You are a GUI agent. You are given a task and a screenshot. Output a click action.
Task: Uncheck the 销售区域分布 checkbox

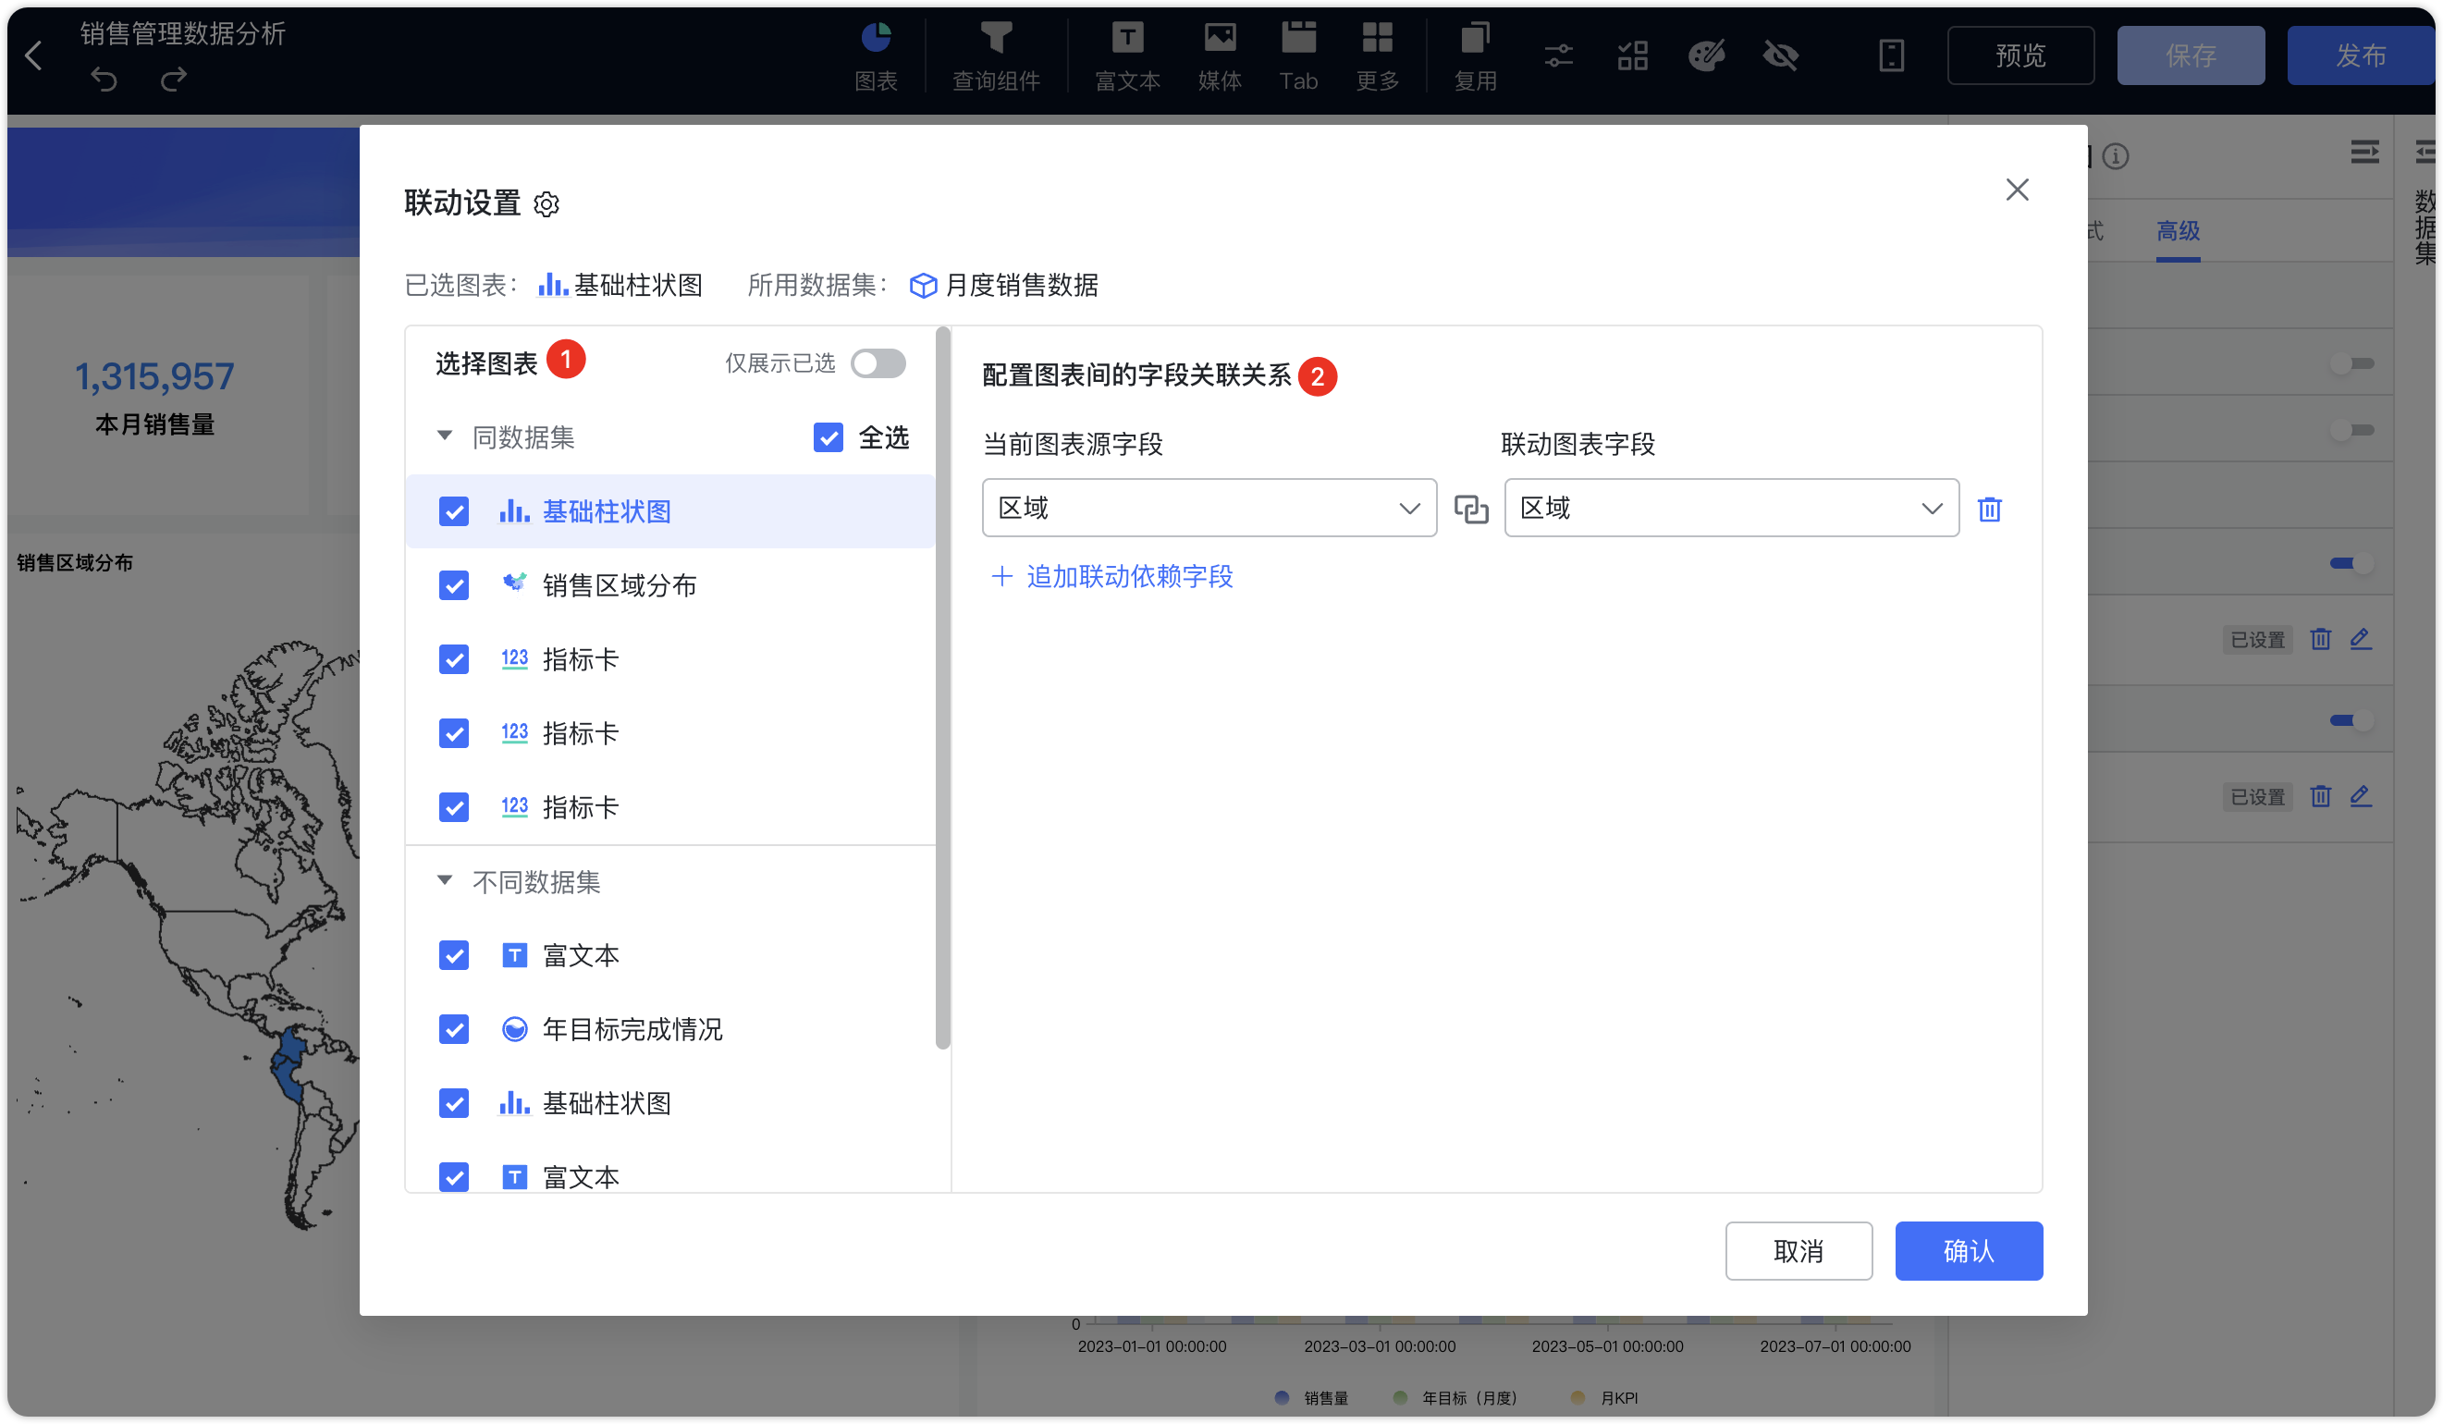[x=453, y=585]
